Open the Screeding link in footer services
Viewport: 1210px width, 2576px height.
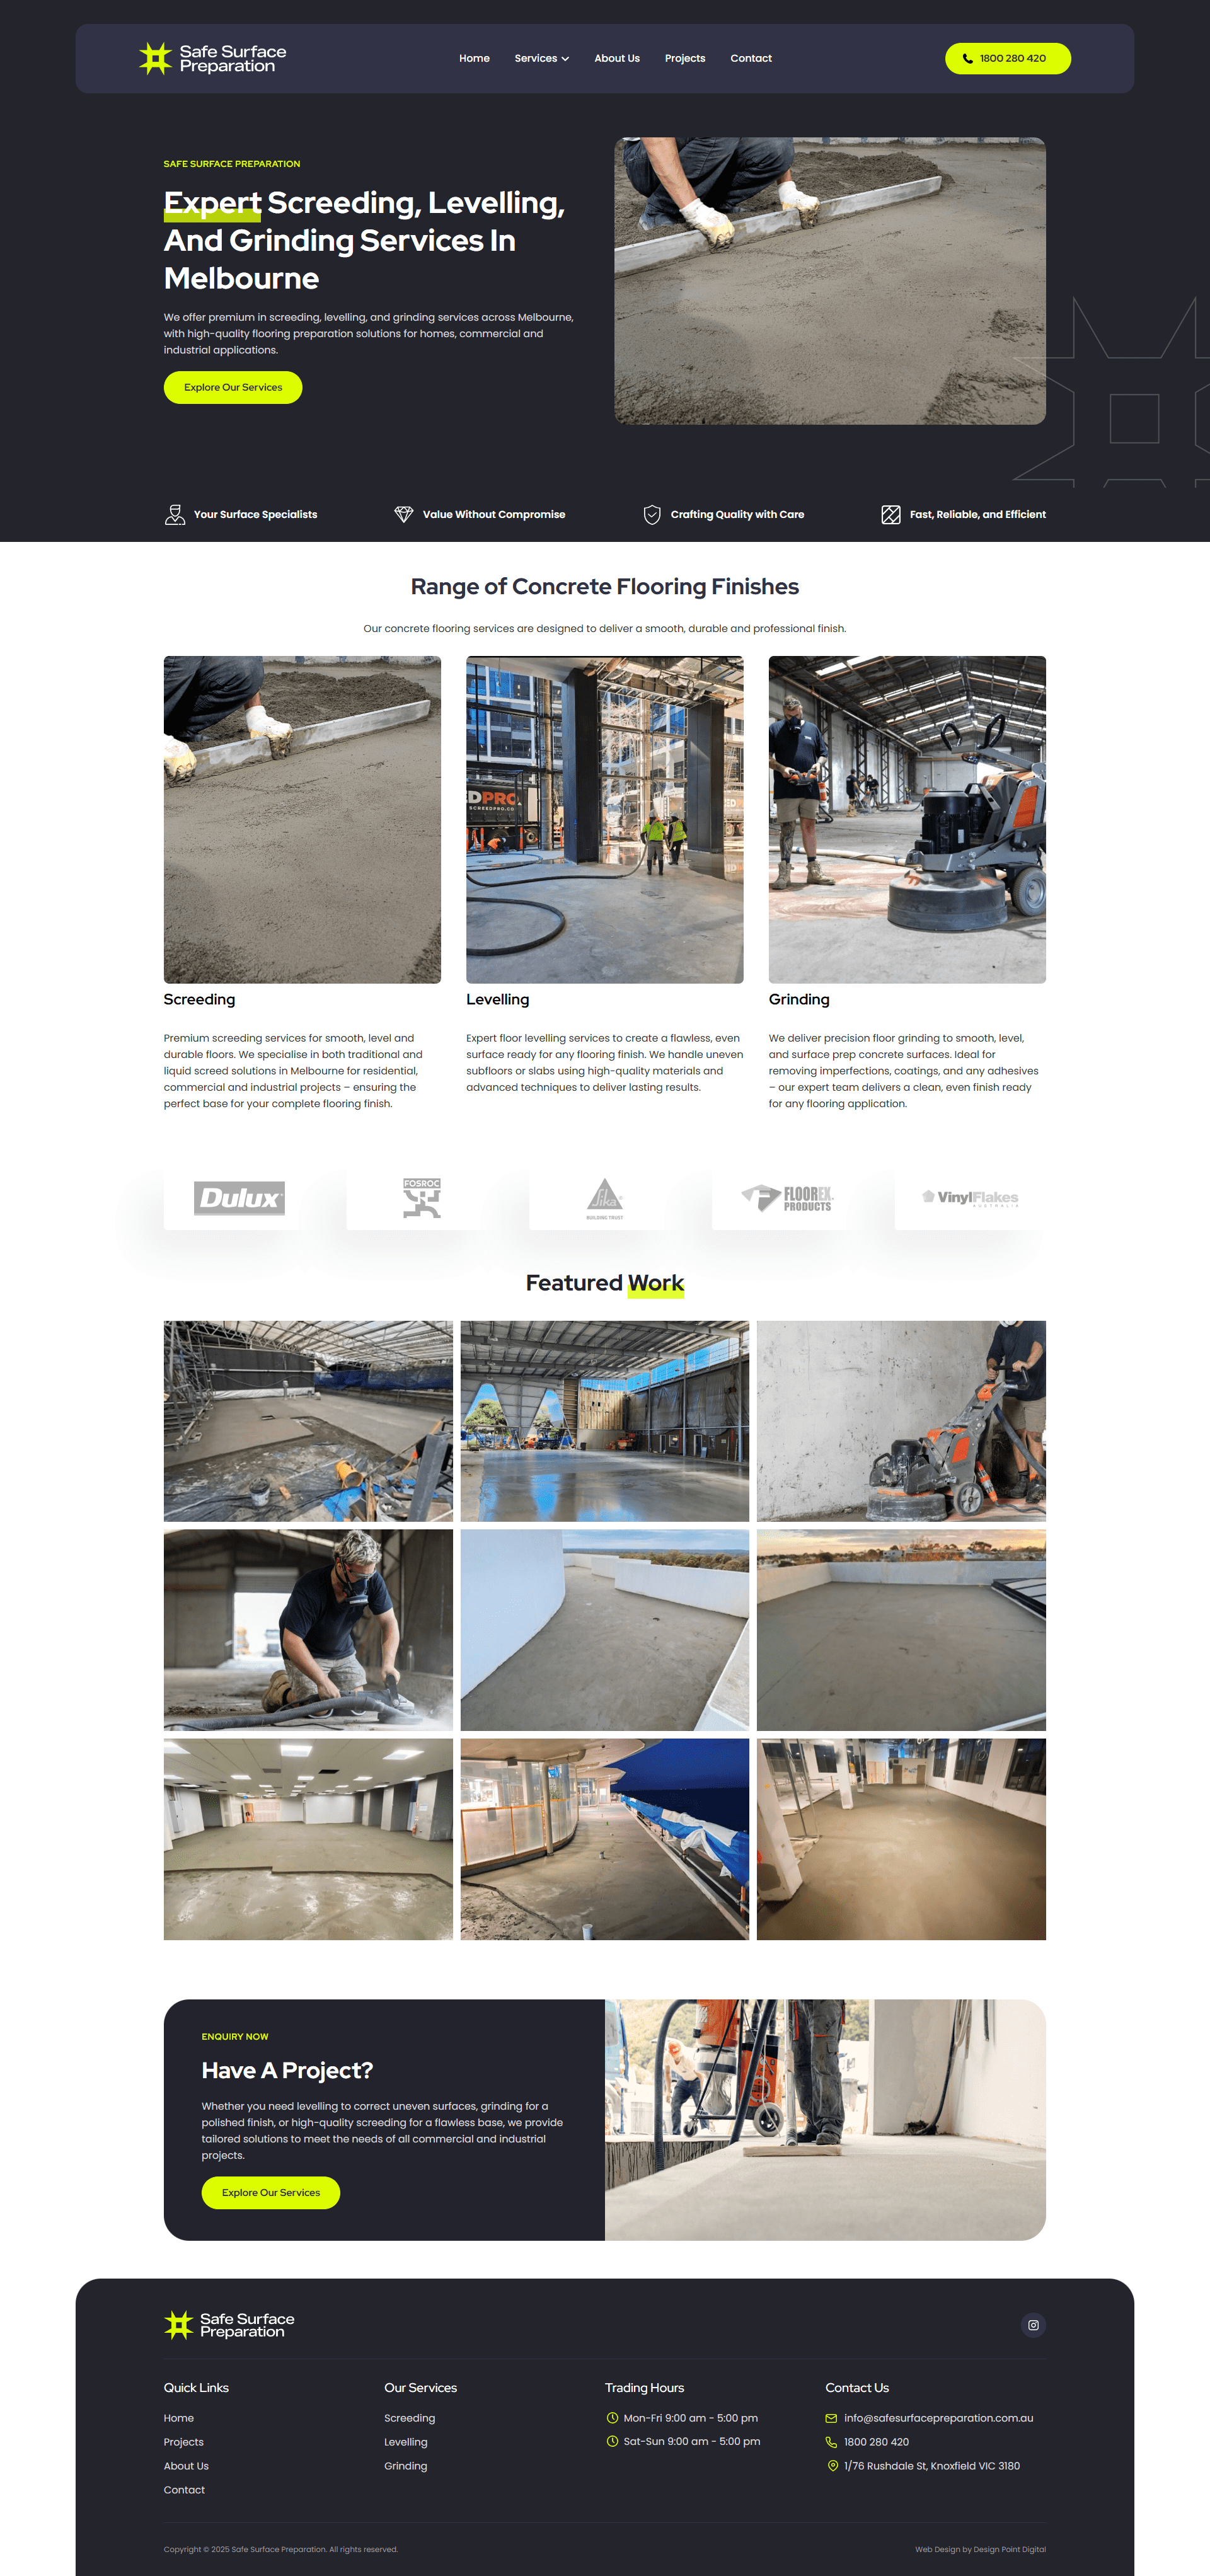(410, 2418)
